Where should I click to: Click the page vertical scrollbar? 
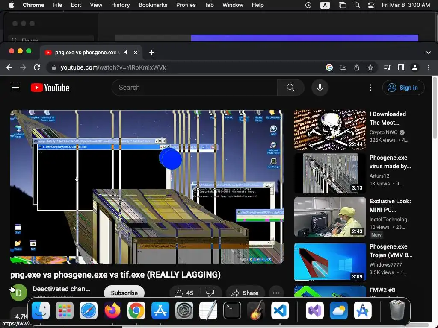(435, 107)
